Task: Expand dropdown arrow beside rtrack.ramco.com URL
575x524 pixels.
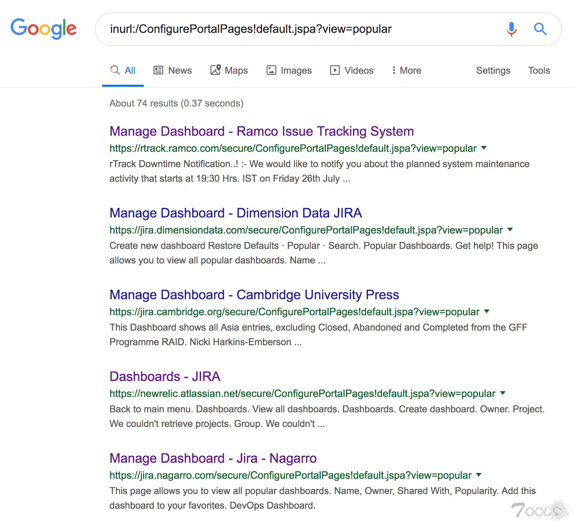Action: pos(484,148)
